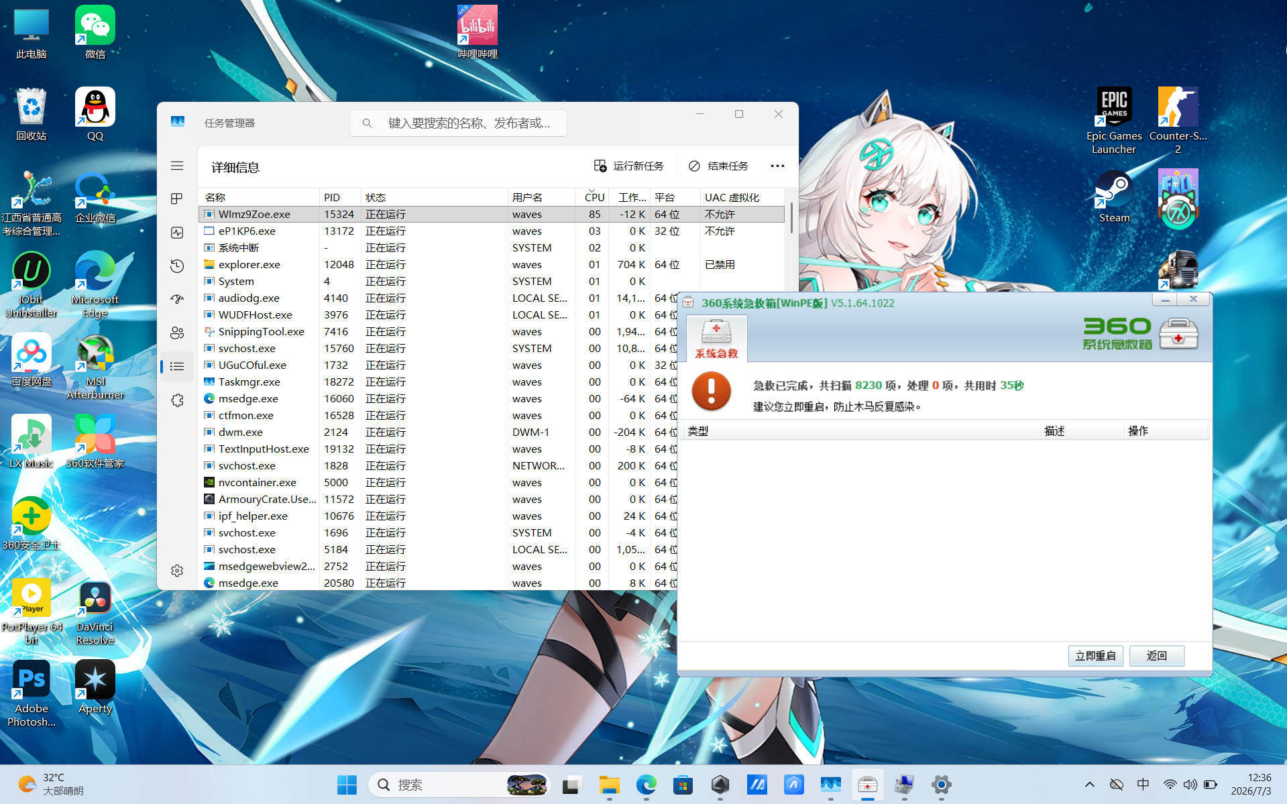Click the 立即重启 restart button
Viewport: 1287px width, 804px height.
coord(1095,656)
